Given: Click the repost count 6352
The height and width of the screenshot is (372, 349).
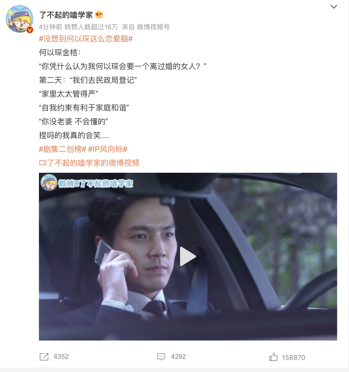Looking at the screenshot, I should [x=61, y=357].
